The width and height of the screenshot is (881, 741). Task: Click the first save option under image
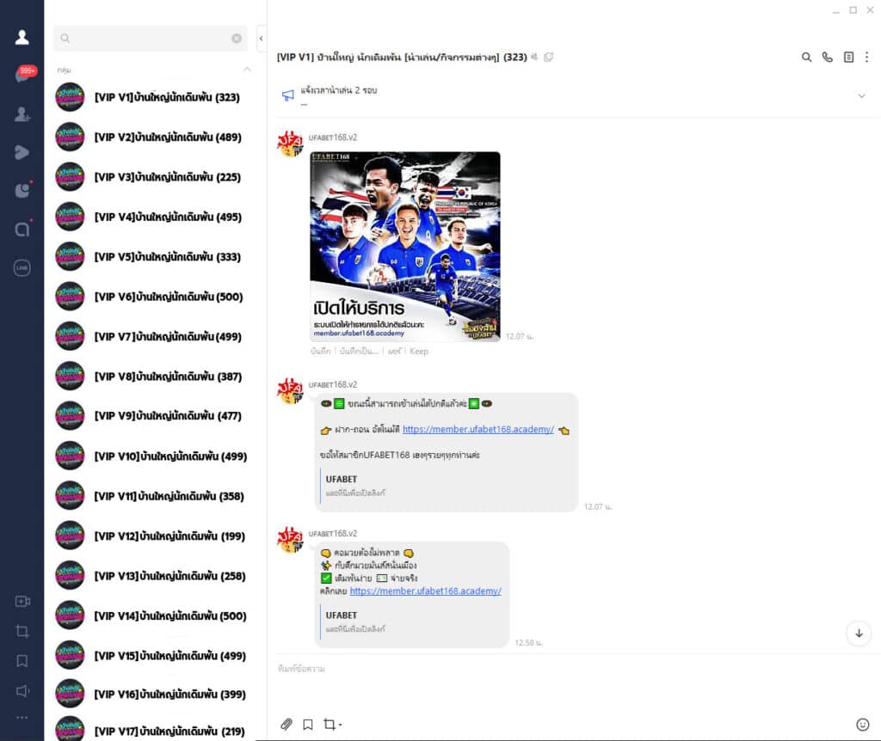pos(320,351)
